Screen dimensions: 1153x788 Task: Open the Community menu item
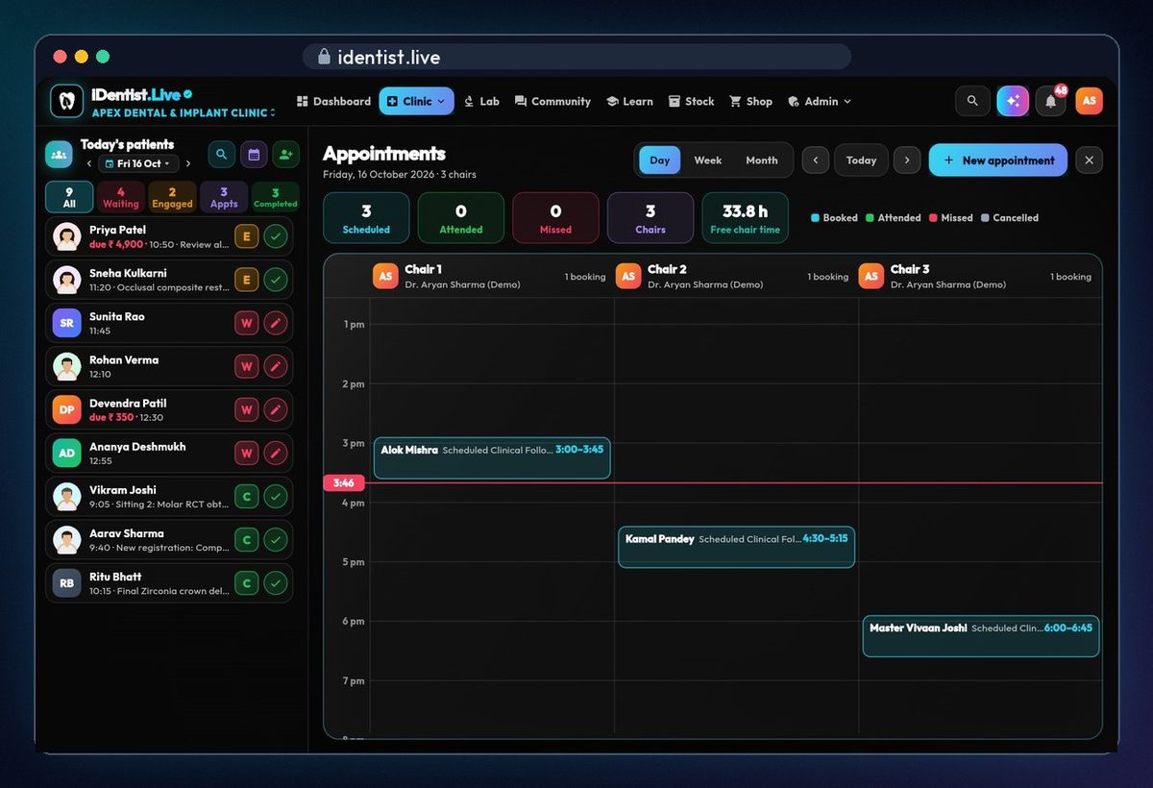(x=552, y=101)
